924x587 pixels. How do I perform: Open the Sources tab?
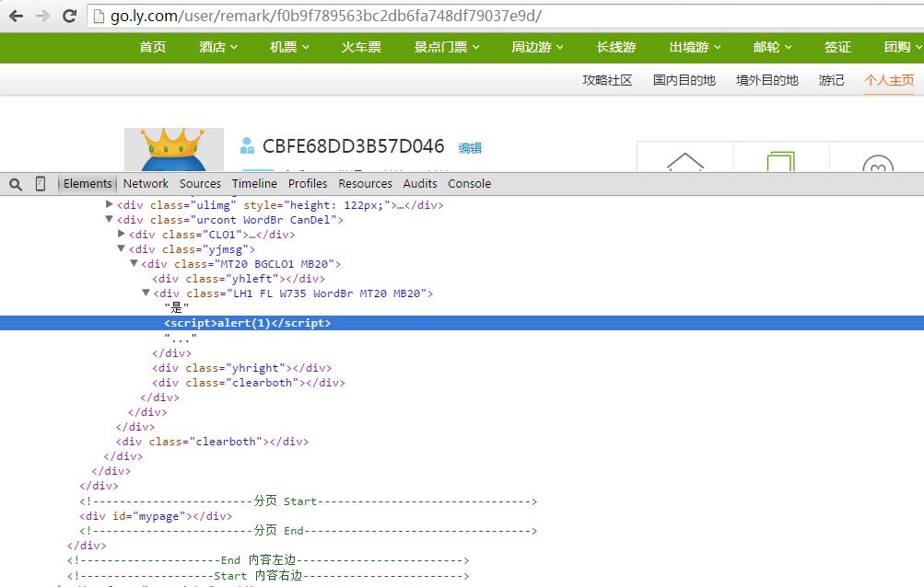pyautogui.click(x=200, y=184)
